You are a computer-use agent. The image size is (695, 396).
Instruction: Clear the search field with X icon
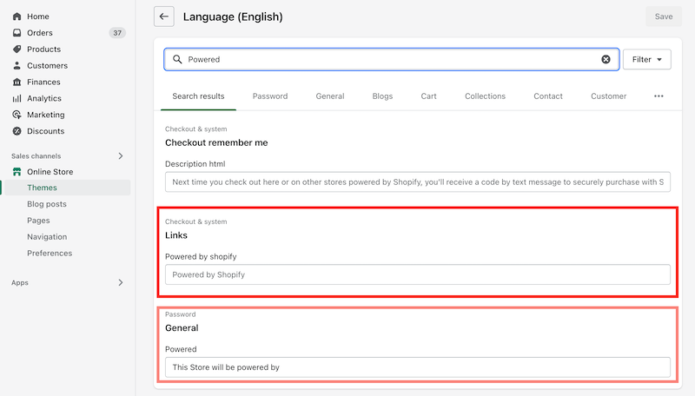(x=606, y=59)
